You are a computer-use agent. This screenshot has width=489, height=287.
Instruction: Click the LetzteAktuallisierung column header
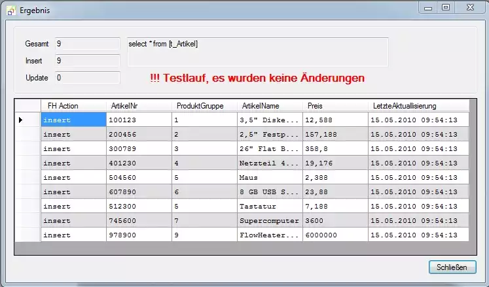click(x=418, y=106)
